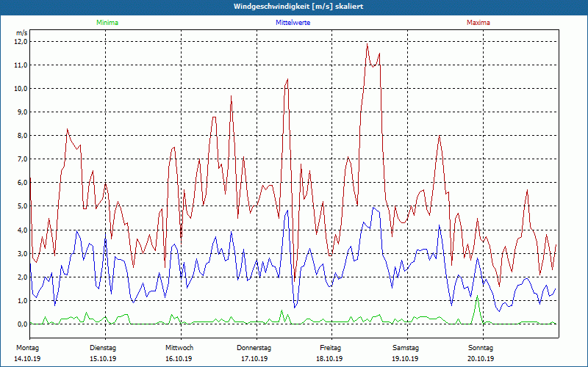The height and width of the screenshot is (367, 588).
Task: Click the '14.10.19' date label
Action: 27,359
